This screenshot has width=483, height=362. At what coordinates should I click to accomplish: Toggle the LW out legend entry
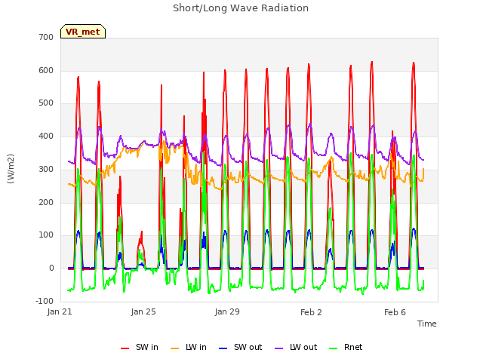click(x=296, y=347)
